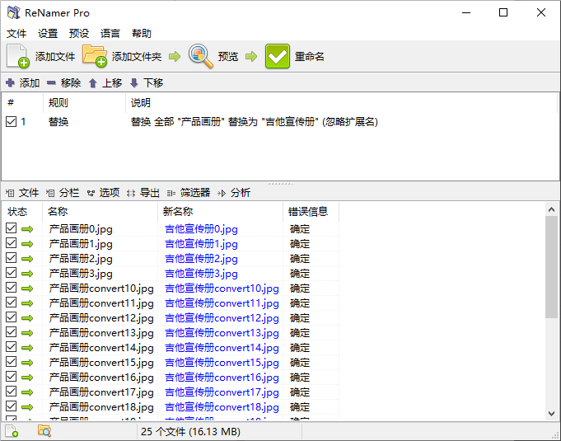
Task: Click the 状态 column header
Action: coord(22,212)
